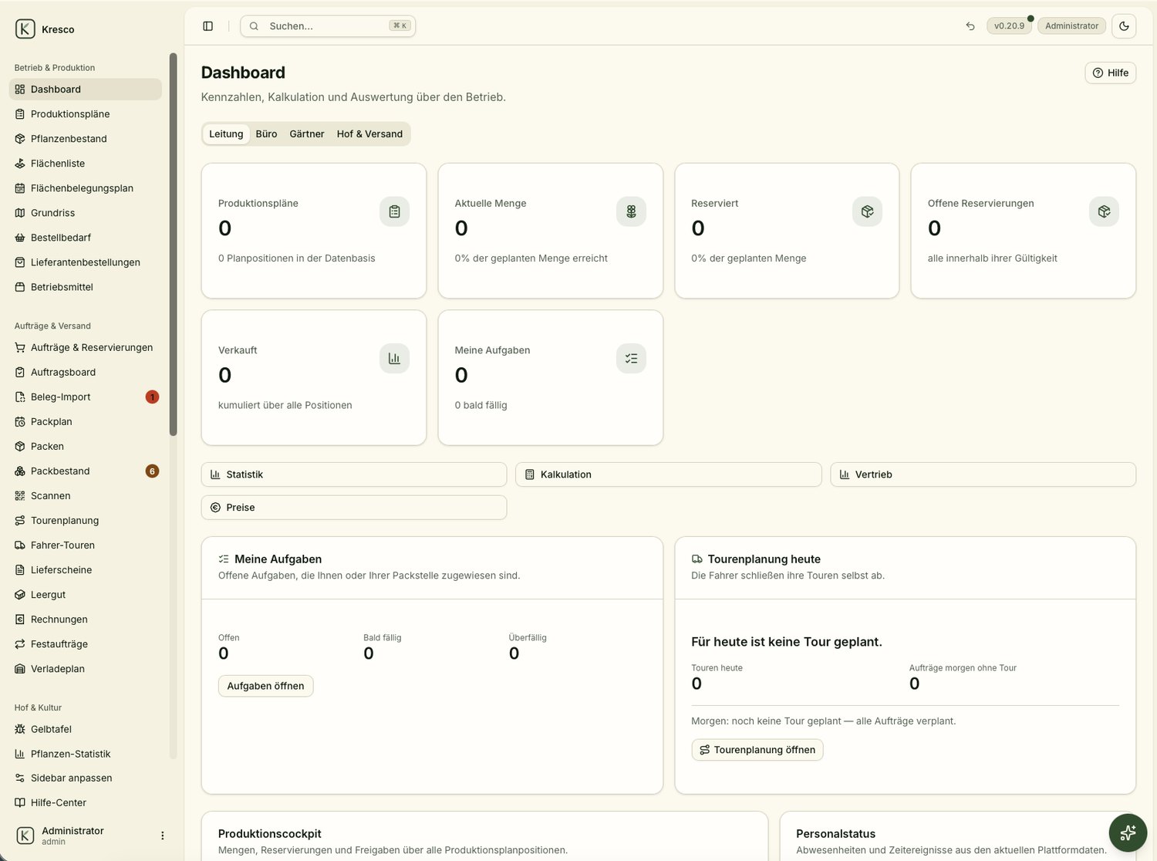
Task: Toggle the sidebar panel icon
Action: tap(207, 26)
